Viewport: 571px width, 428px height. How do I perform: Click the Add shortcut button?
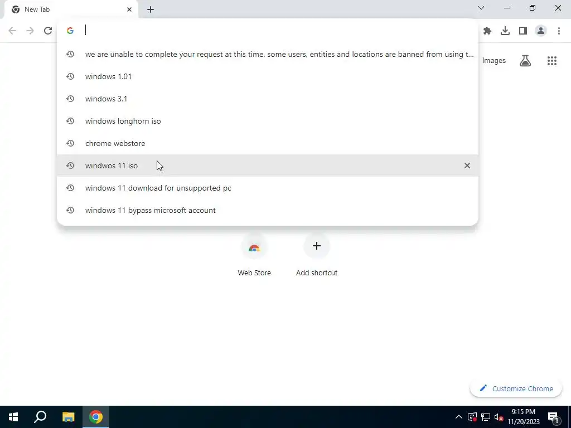(317, 255)
